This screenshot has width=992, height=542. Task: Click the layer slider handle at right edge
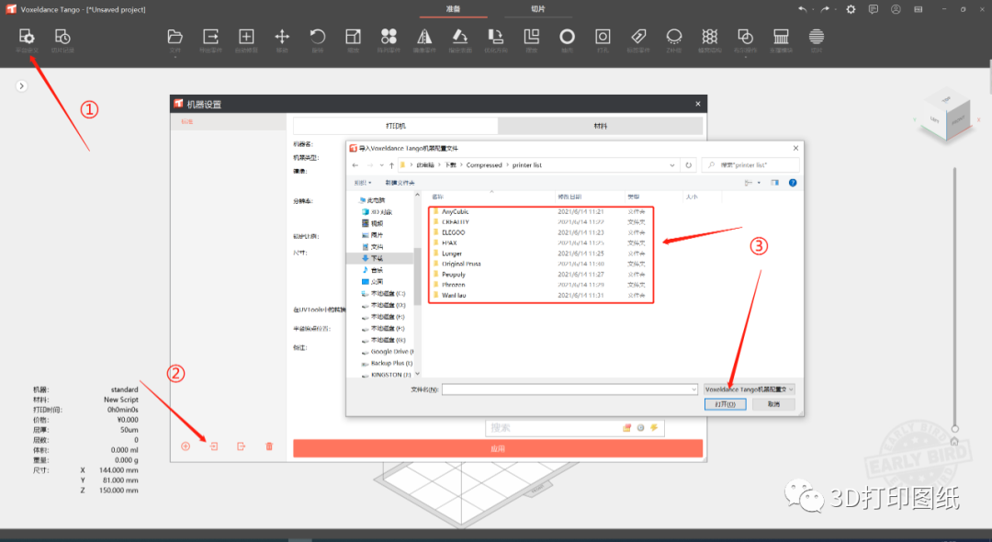[x=954, y=428]
